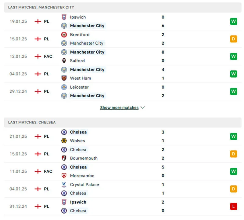This screenshot has height=220, width=244.
Task: Select the Last Matches: Manchester City header
Action: (x=41, y=7)
